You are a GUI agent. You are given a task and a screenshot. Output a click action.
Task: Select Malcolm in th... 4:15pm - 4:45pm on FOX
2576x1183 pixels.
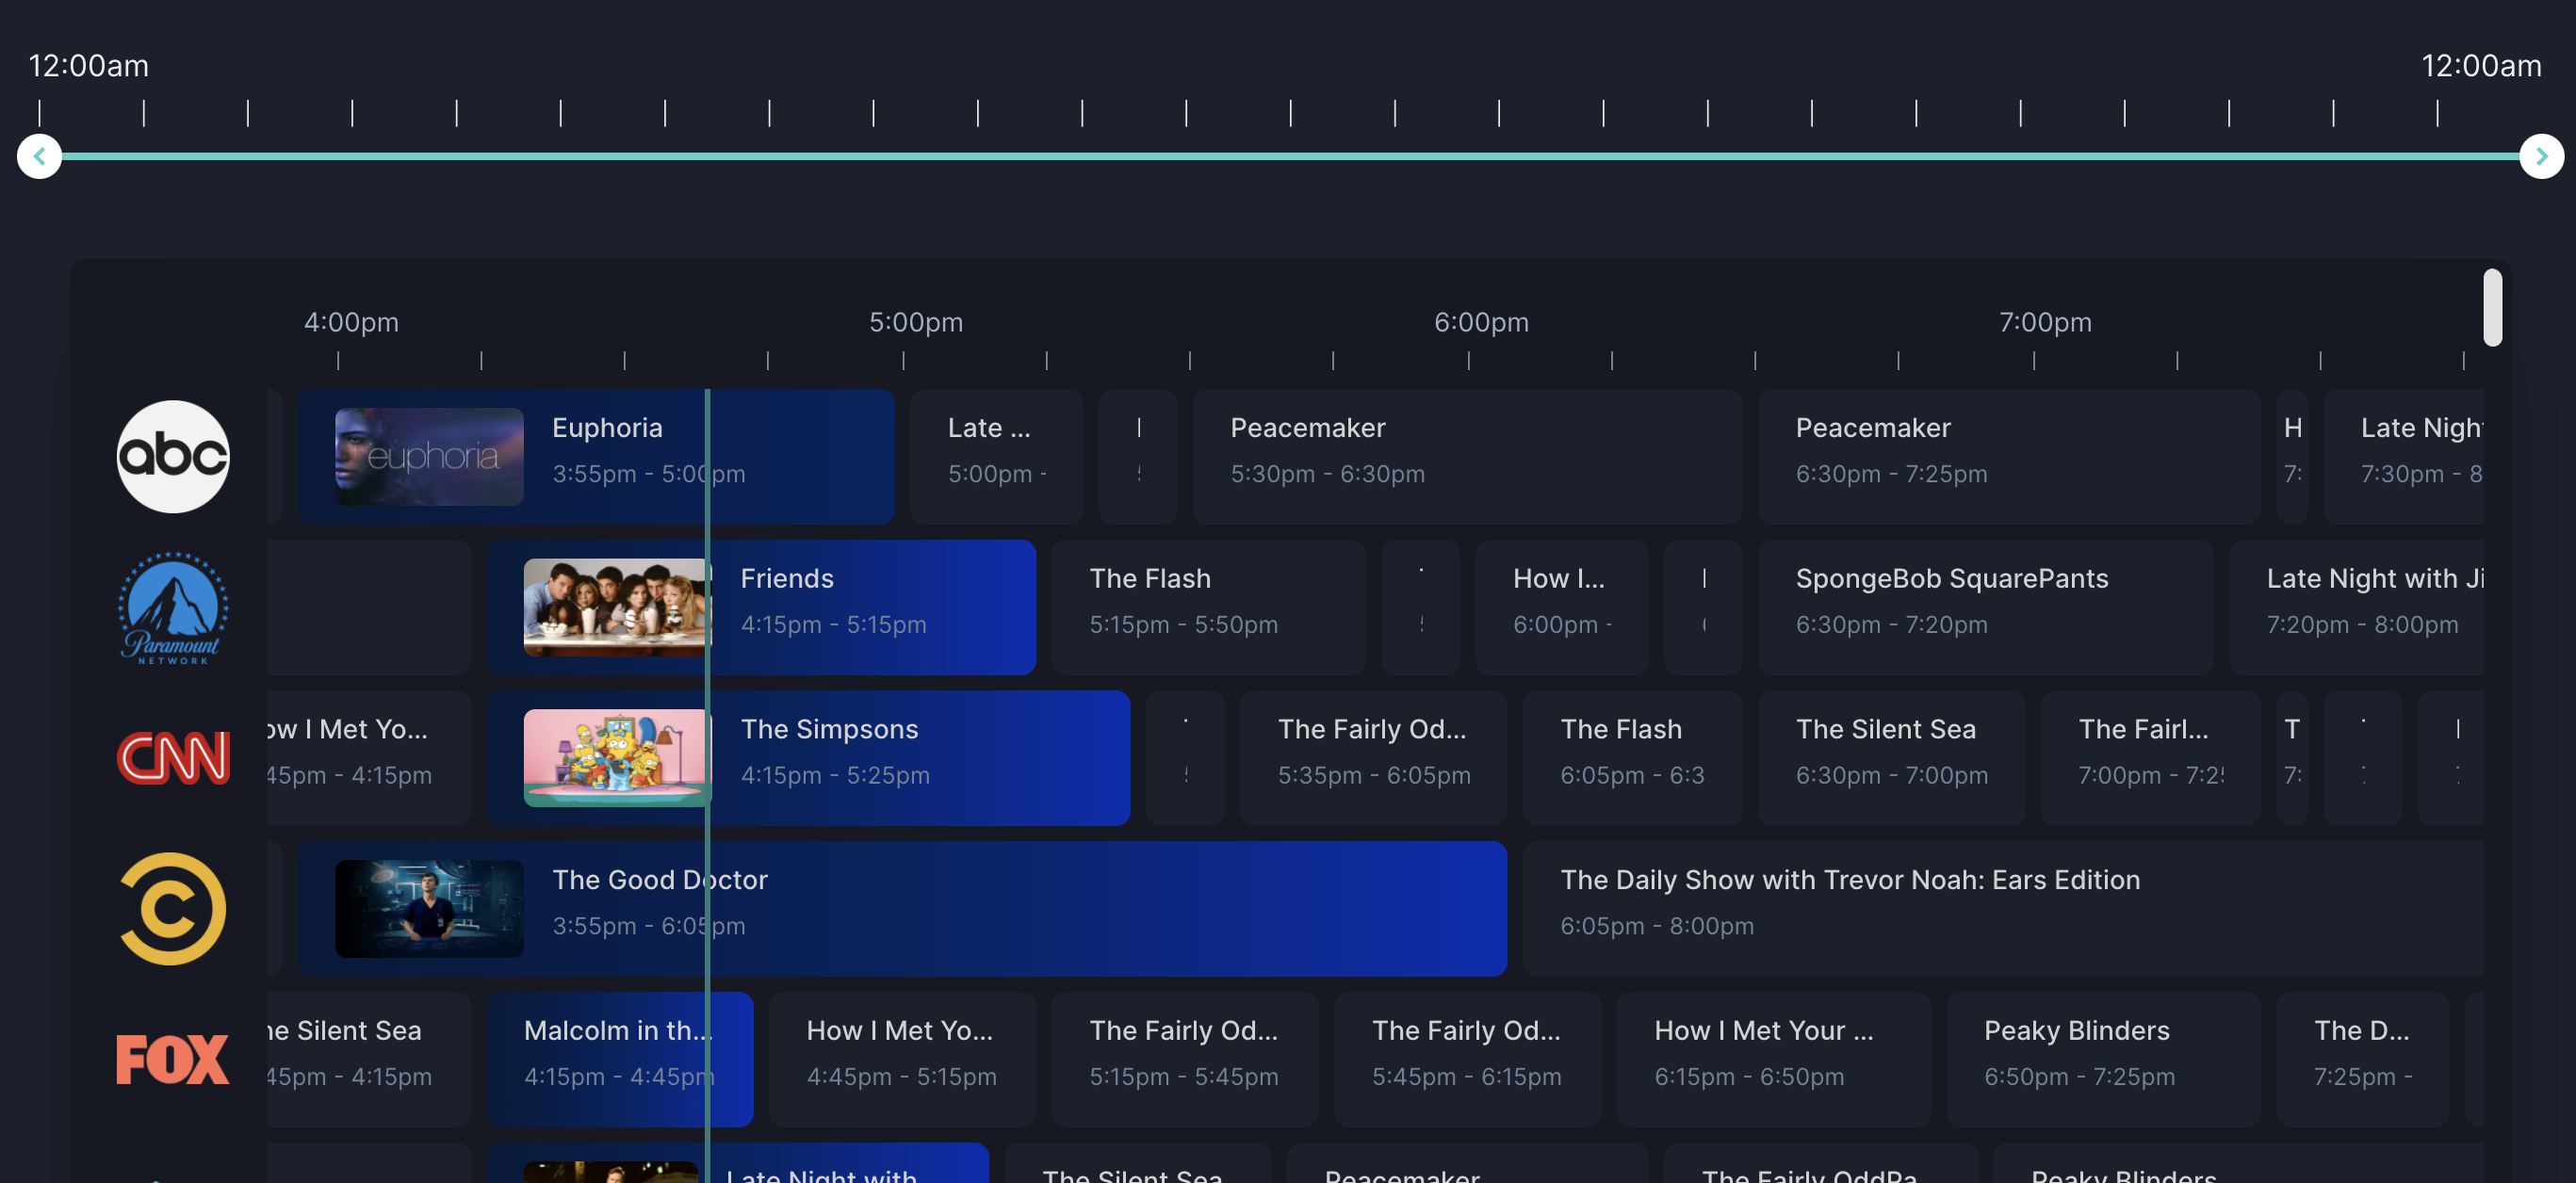(x=620, y=1060)
